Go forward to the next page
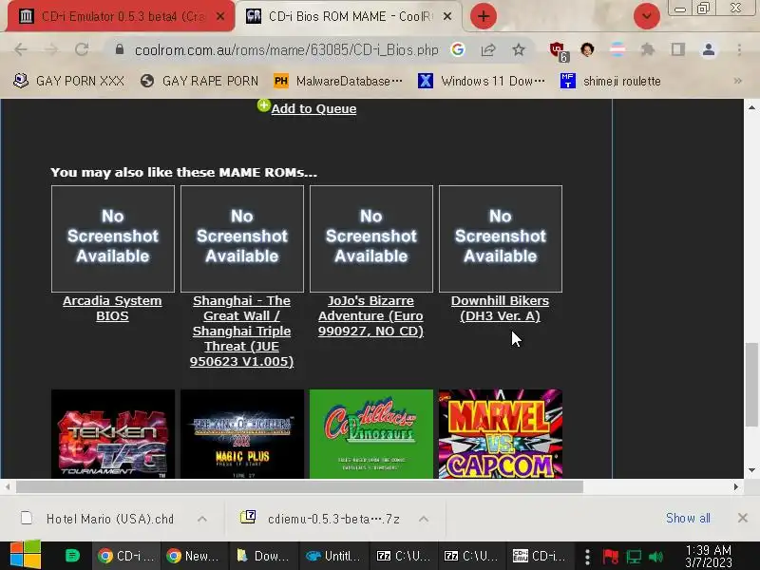 click(x=51, y=49)
